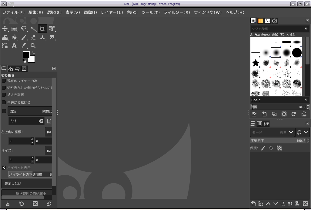Screen dimensions: 311x210
Task: Select the Text tool
Action: (x=14, y=46)
